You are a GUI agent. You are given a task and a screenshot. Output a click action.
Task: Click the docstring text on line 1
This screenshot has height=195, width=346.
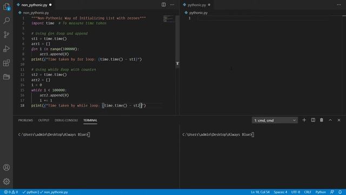point(89,18)
